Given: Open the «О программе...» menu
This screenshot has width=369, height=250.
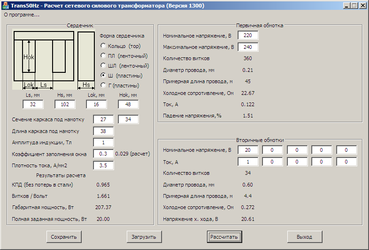Looking at the screenshot, I should [22, 15].
